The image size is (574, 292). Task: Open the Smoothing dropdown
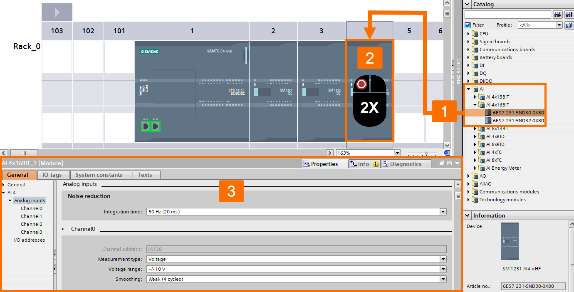(x=443, y=279)
